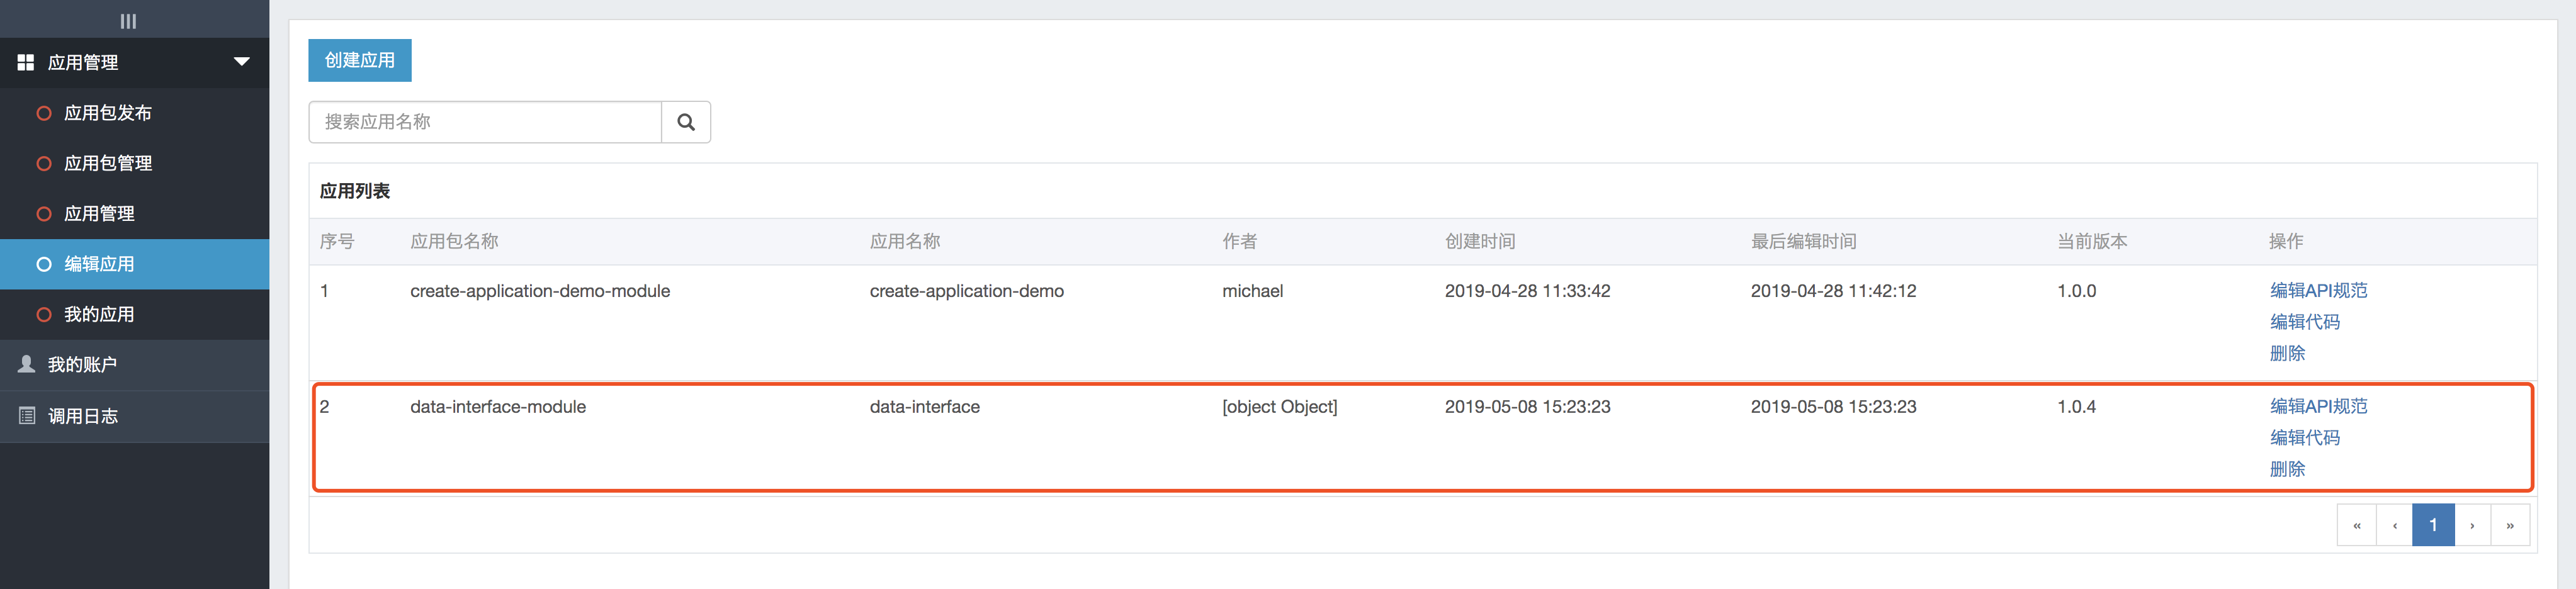This screenshot has height=589, width=2576.
Task: Click the circle icon next to 应用包管理
Action: coord(44,163)
